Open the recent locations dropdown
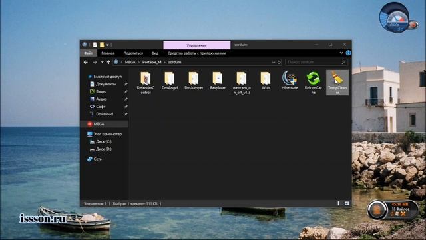 [x=102, y=62]
